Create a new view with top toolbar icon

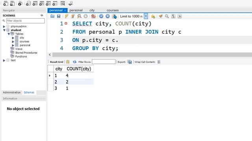point(42,4)
